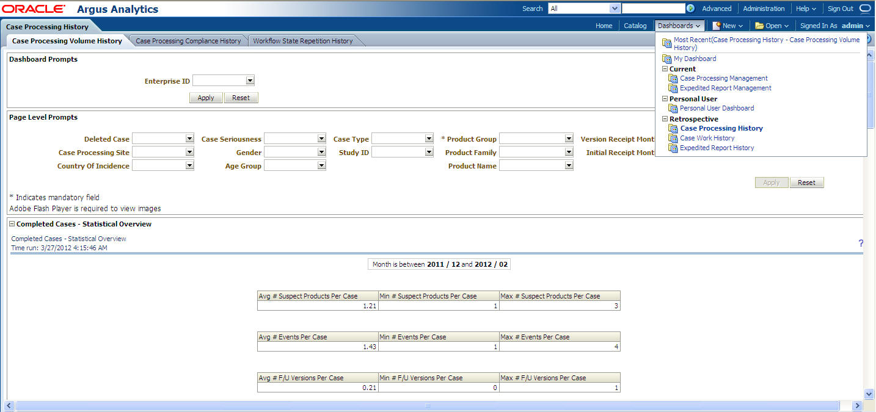
Task: Open the Age Group dropdown
Action: tap(321, 165)
